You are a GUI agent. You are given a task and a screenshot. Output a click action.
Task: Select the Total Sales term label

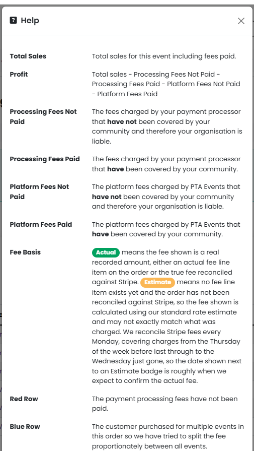tap(28, 56)
